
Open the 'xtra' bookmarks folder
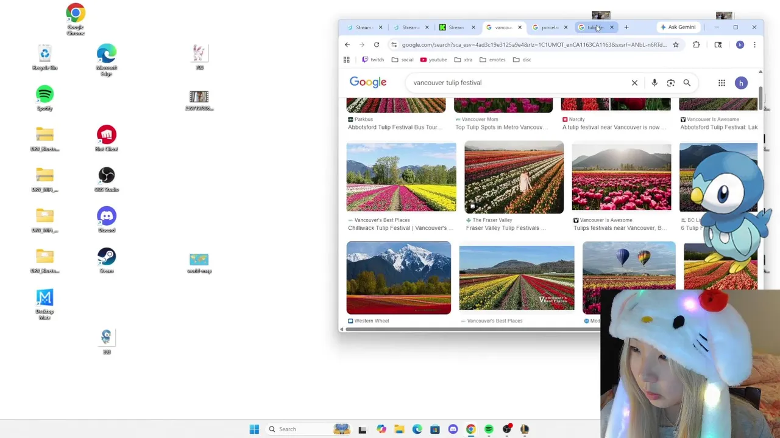click(463, 60)
